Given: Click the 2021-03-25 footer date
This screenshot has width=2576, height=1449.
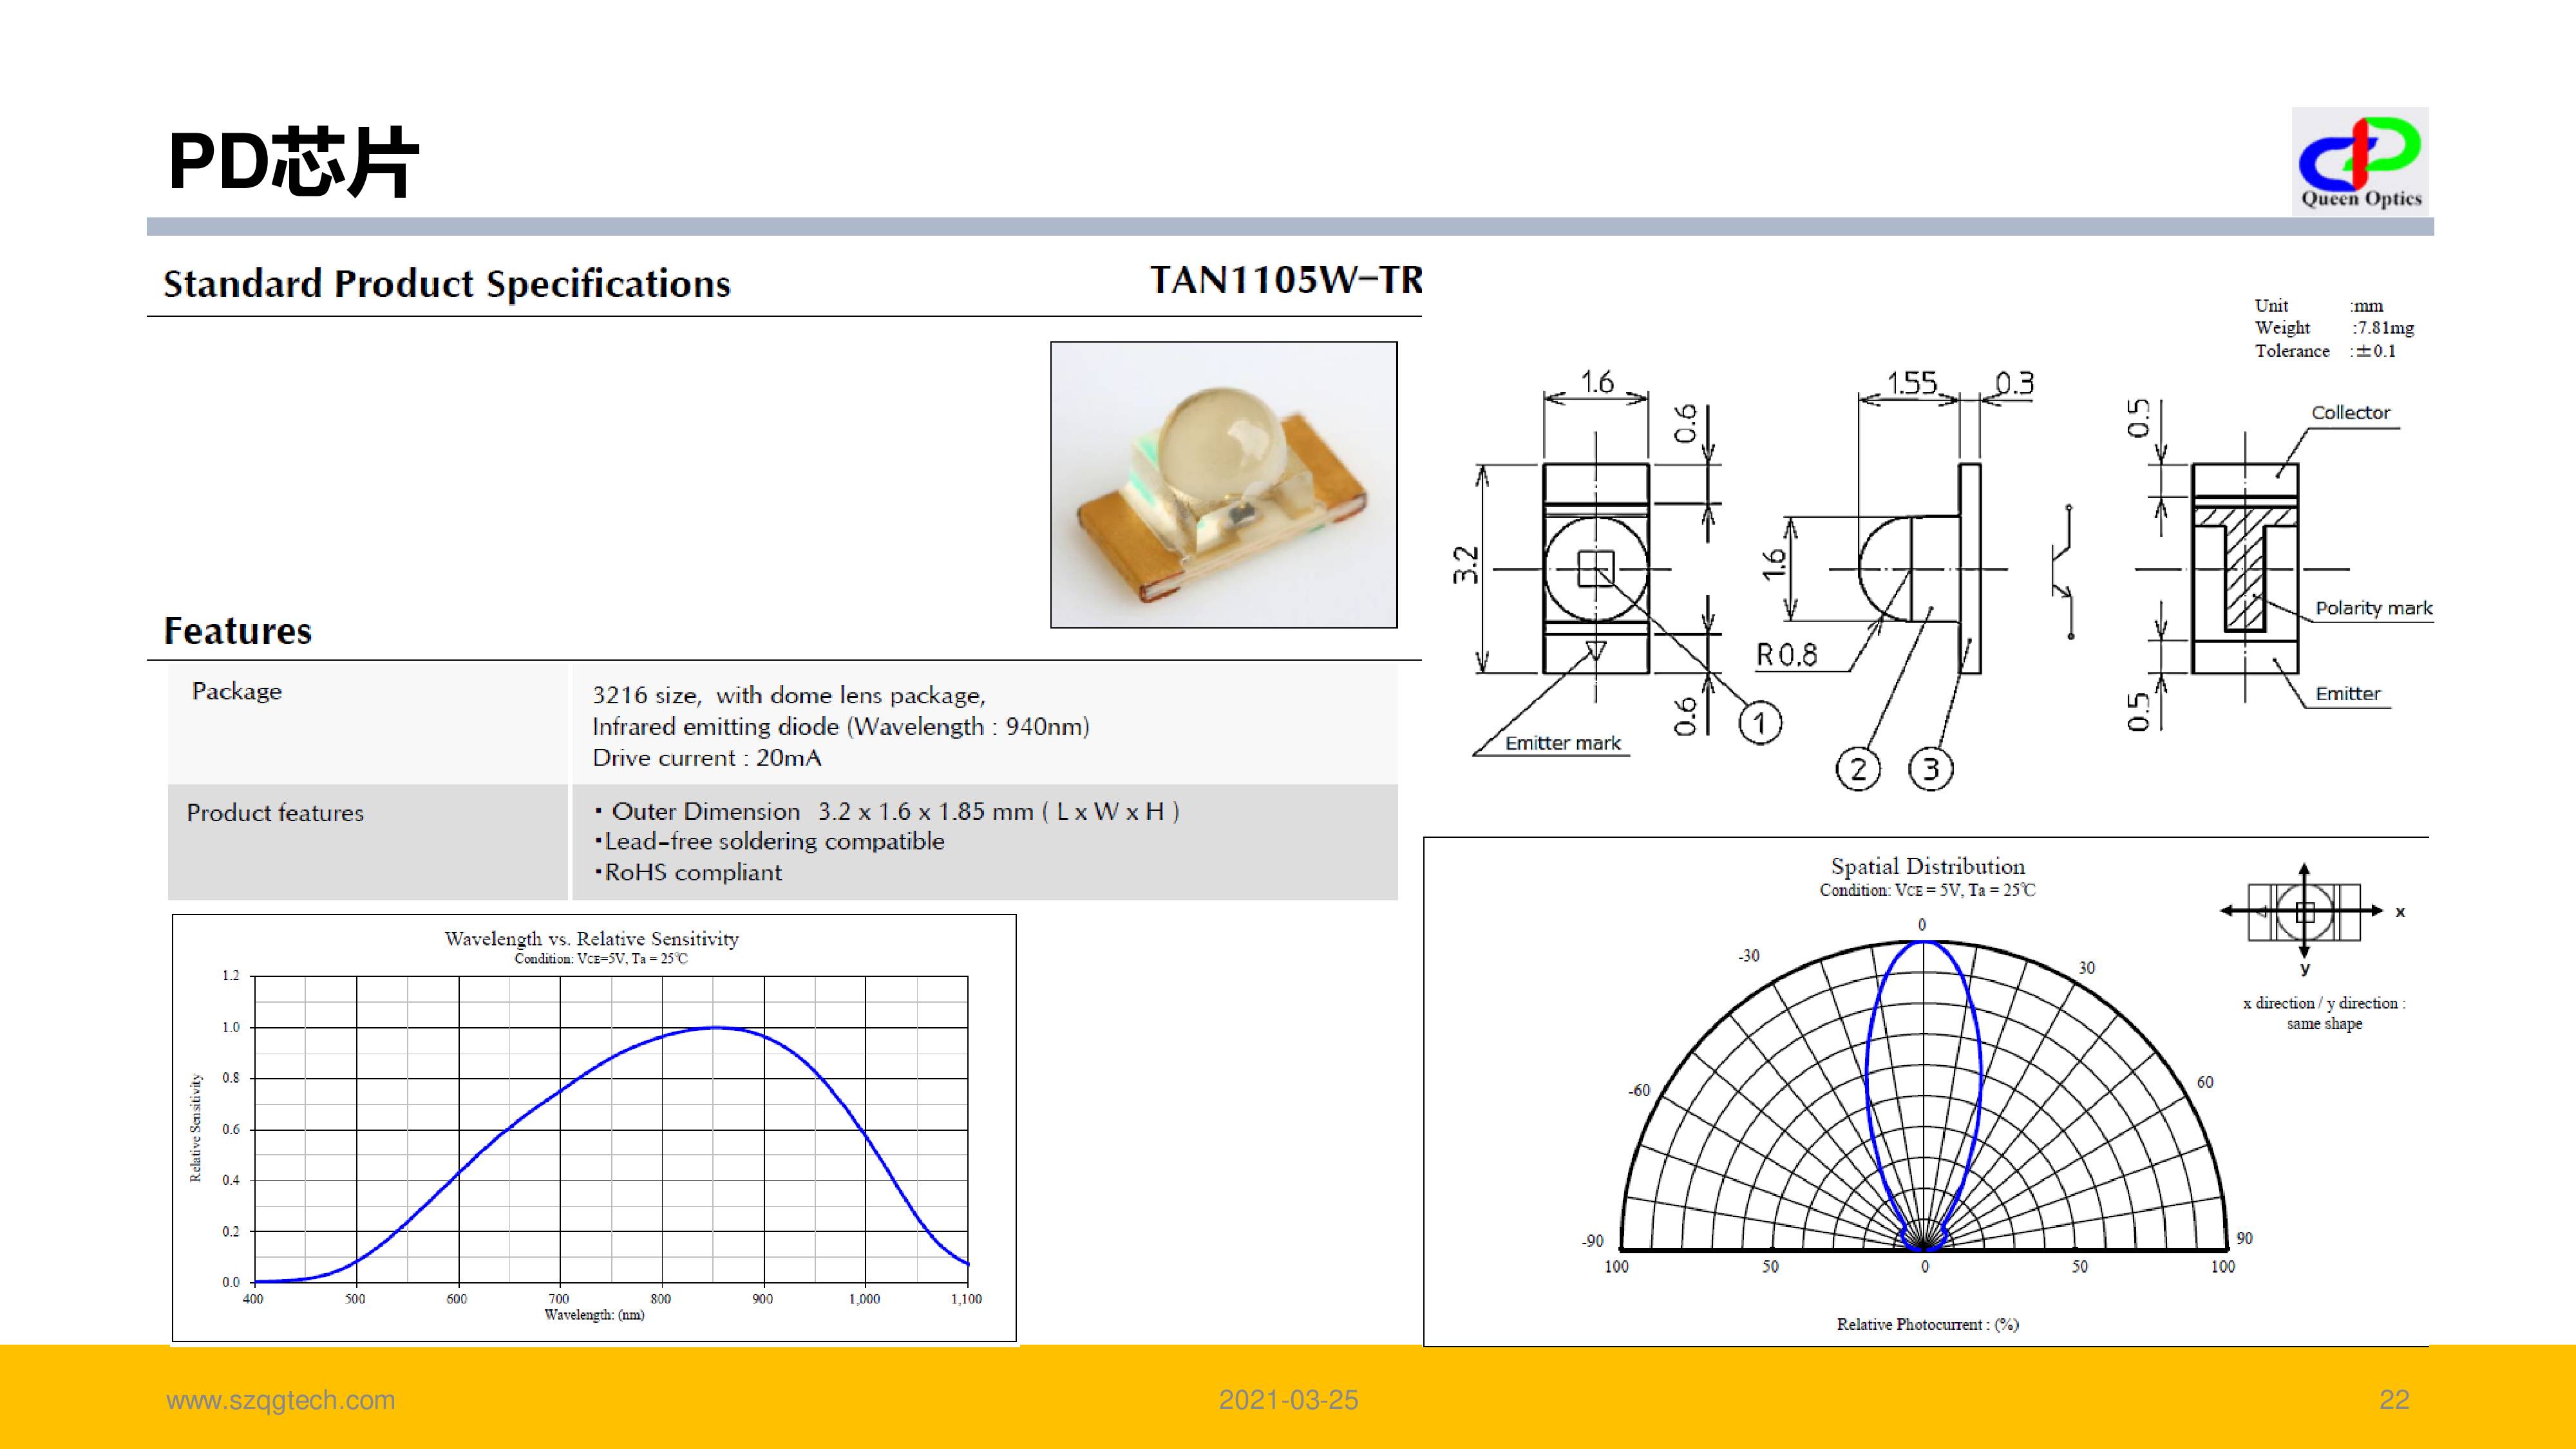Looking at the screenshot, I should (x=1288, y=1399).
